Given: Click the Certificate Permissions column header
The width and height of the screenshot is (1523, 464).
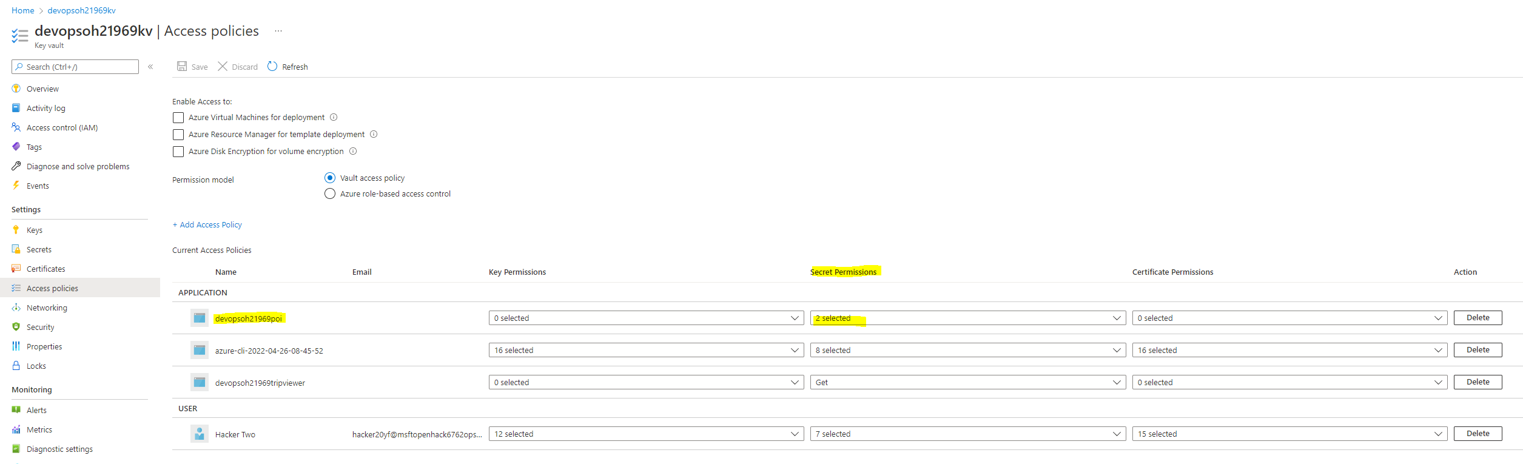Looking at the screenshot, I should point(1173,272).
